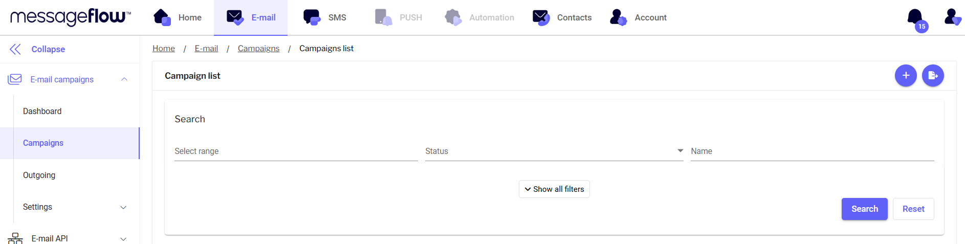Click the export campaigns icon button
Viewport: 965px width, 244px height.
[933, 76]
